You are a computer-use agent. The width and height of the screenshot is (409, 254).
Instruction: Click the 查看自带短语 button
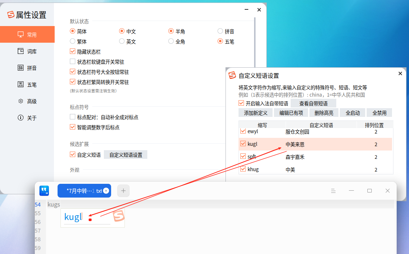point(313,103)
